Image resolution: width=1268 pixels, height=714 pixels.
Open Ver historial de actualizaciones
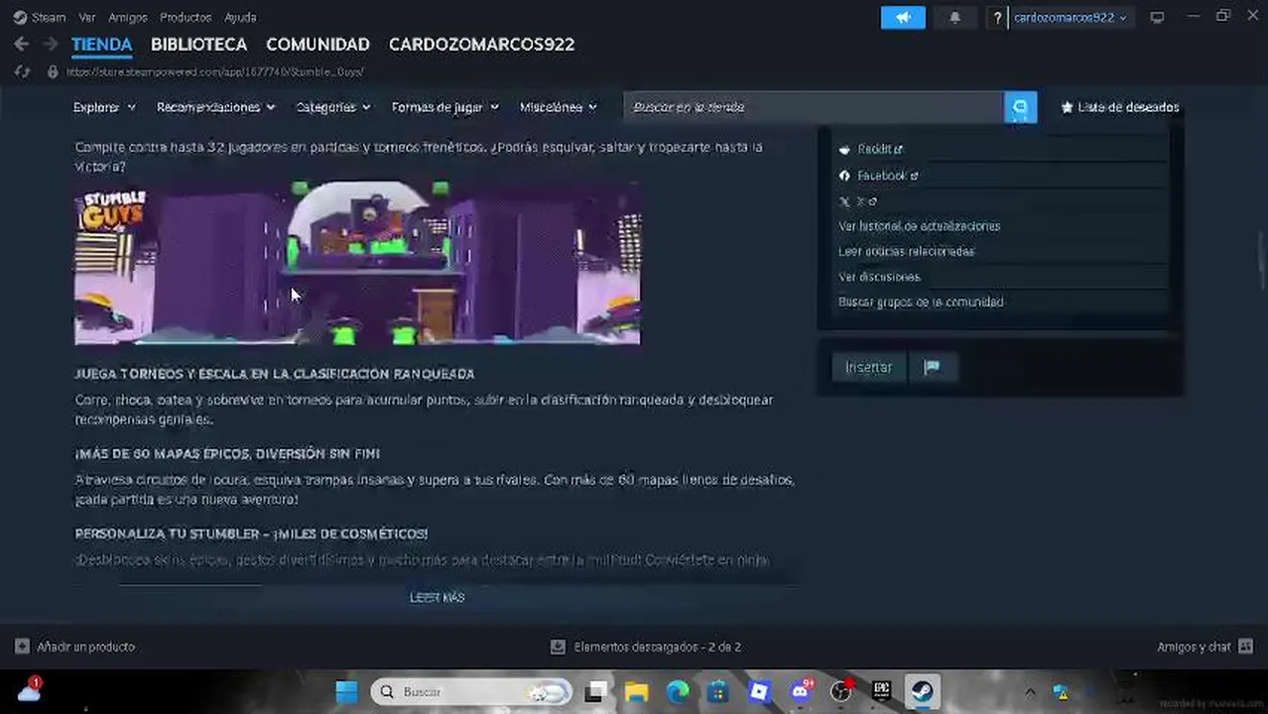tap(919, 226)
